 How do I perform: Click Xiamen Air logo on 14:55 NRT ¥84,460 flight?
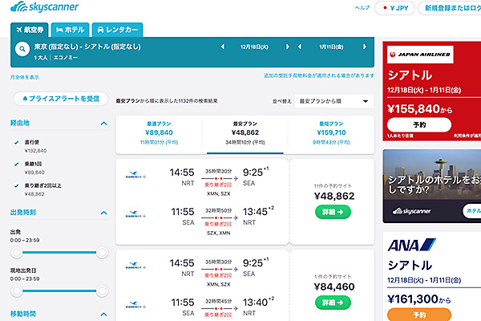coord(135,266)
